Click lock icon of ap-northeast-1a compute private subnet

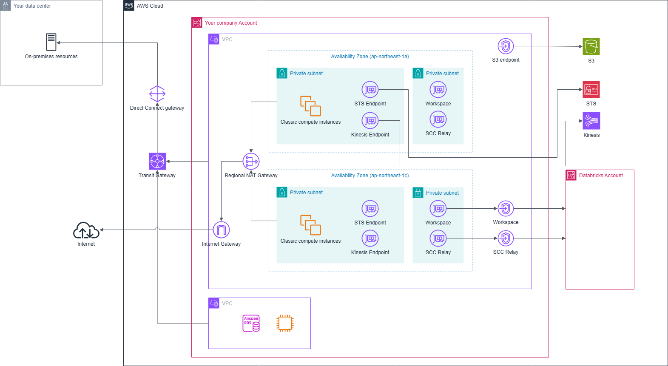click(282, 73)
